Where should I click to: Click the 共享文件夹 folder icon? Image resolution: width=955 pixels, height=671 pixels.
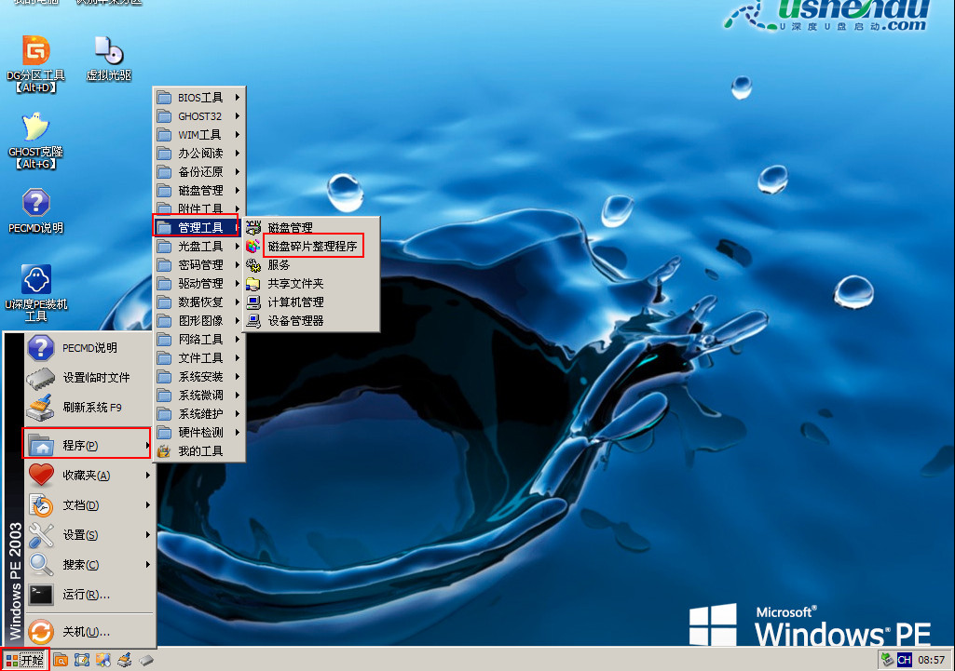coord(253,284)
